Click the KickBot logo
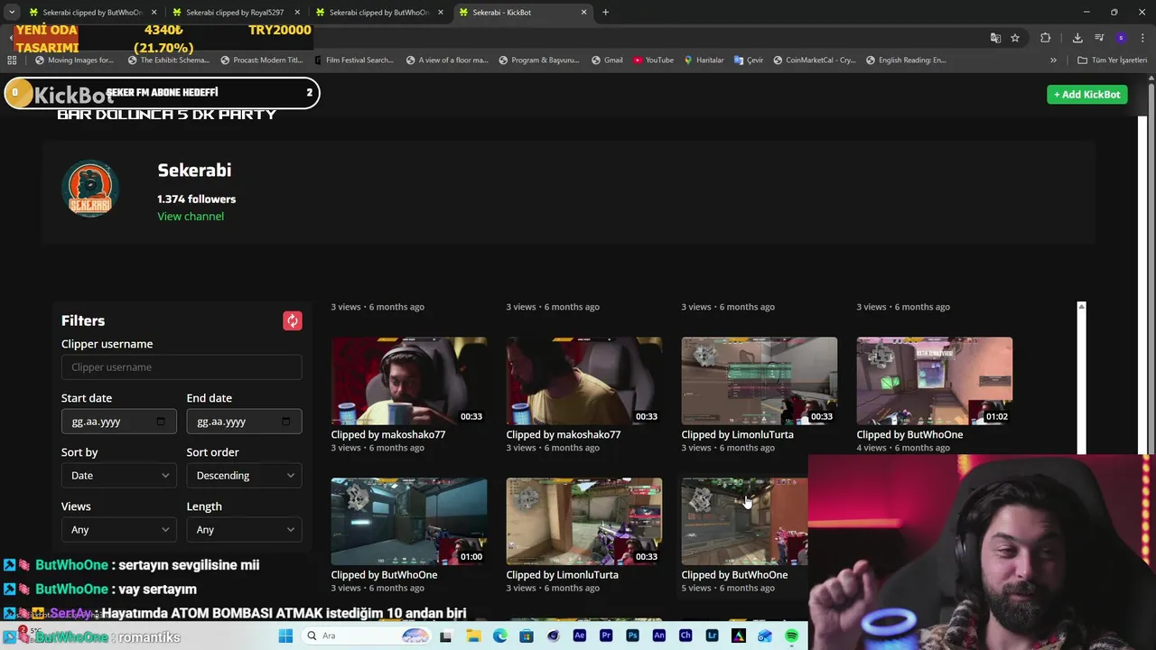The height and width of the screenshot is (650, 1156). (x=74, y=96)
